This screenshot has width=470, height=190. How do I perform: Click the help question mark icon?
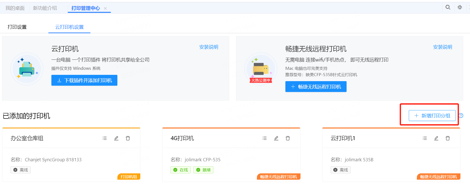(x=461, y=116)
